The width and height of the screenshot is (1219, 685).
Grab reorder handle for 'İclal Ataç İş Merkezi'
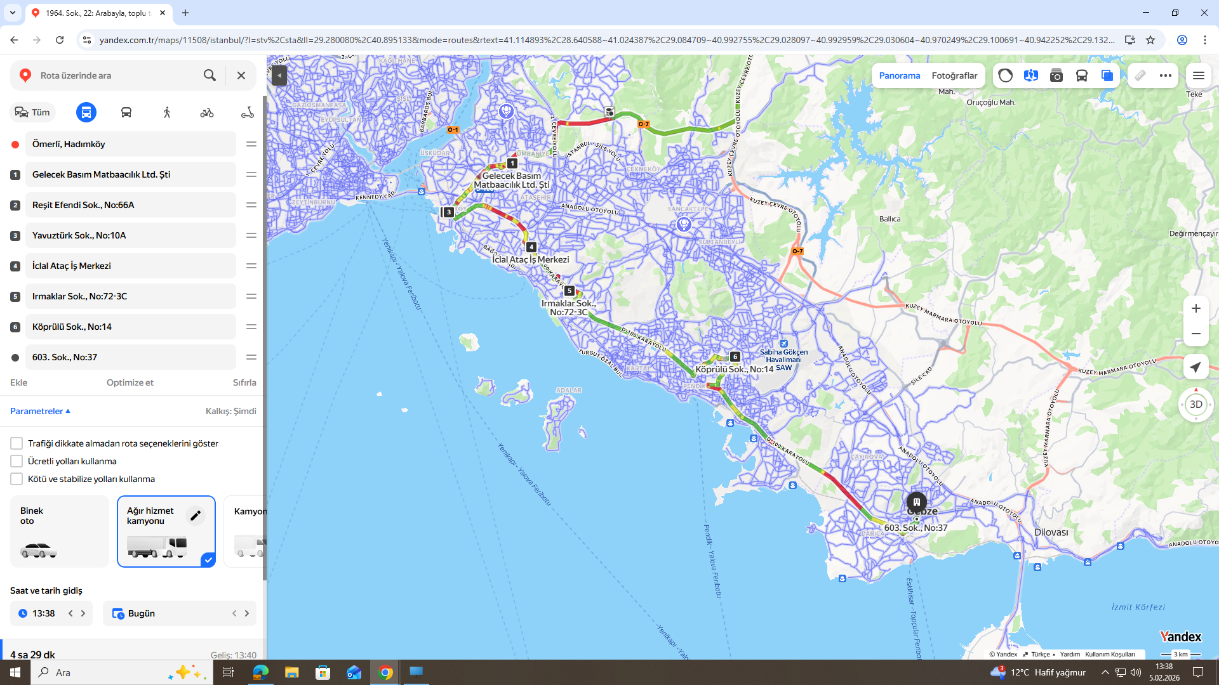(x=251, y=266)
